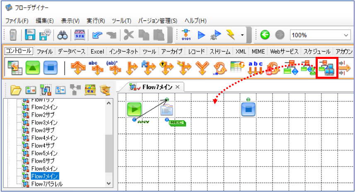Click the yellow folder icon in tree toolbar
Viewport: 355px width, 192px height.
tap(16, 90)
